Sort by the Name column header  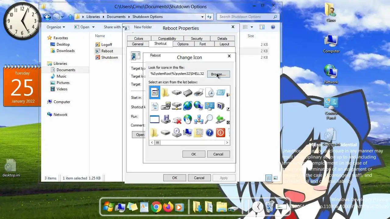[x=100, y=36]
